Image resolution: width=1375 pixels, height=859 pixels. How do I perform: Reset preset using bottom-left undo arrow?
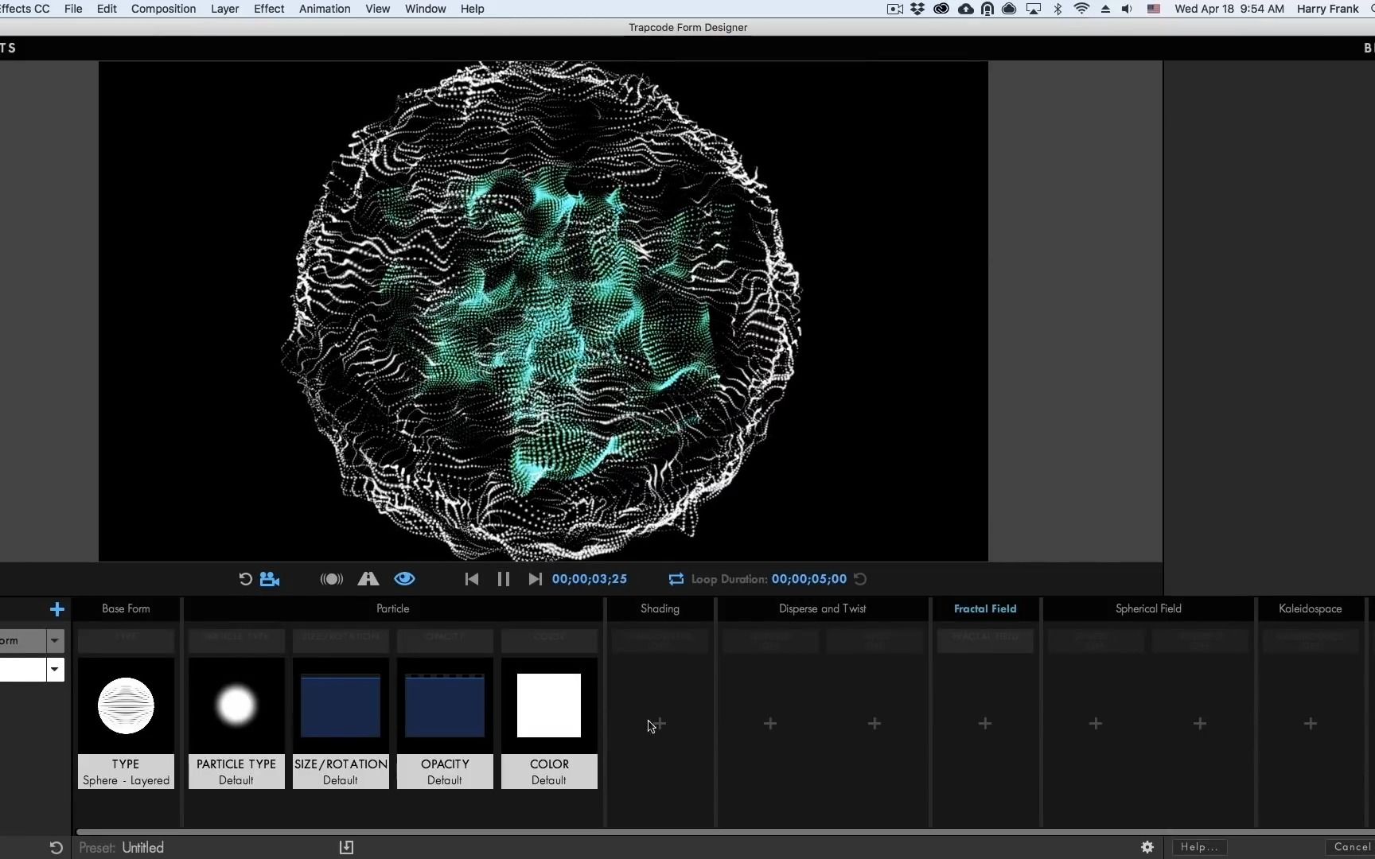tap(54, 848)
